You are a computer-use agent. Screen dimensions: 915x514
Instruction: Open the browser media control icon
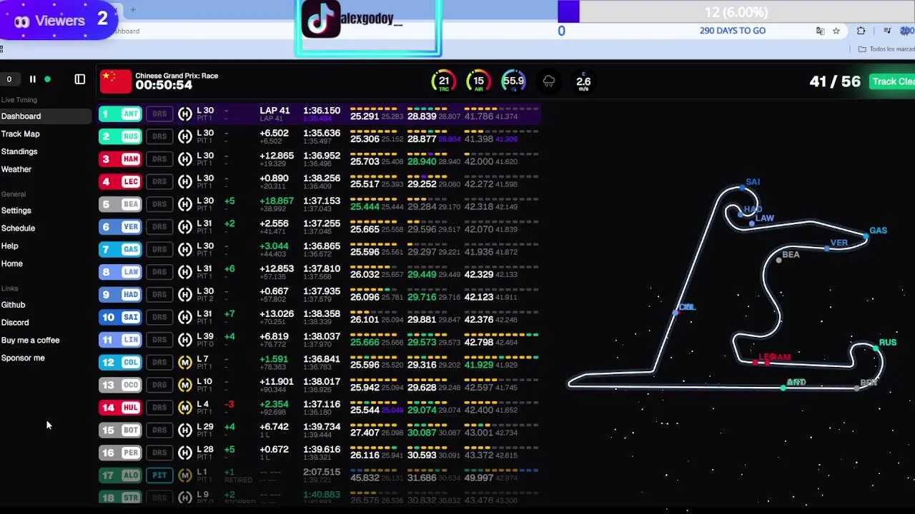pos(887,31)
